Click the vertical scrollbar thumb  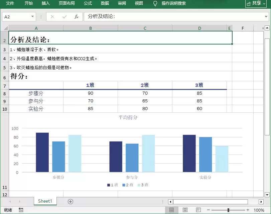point(267,87)
